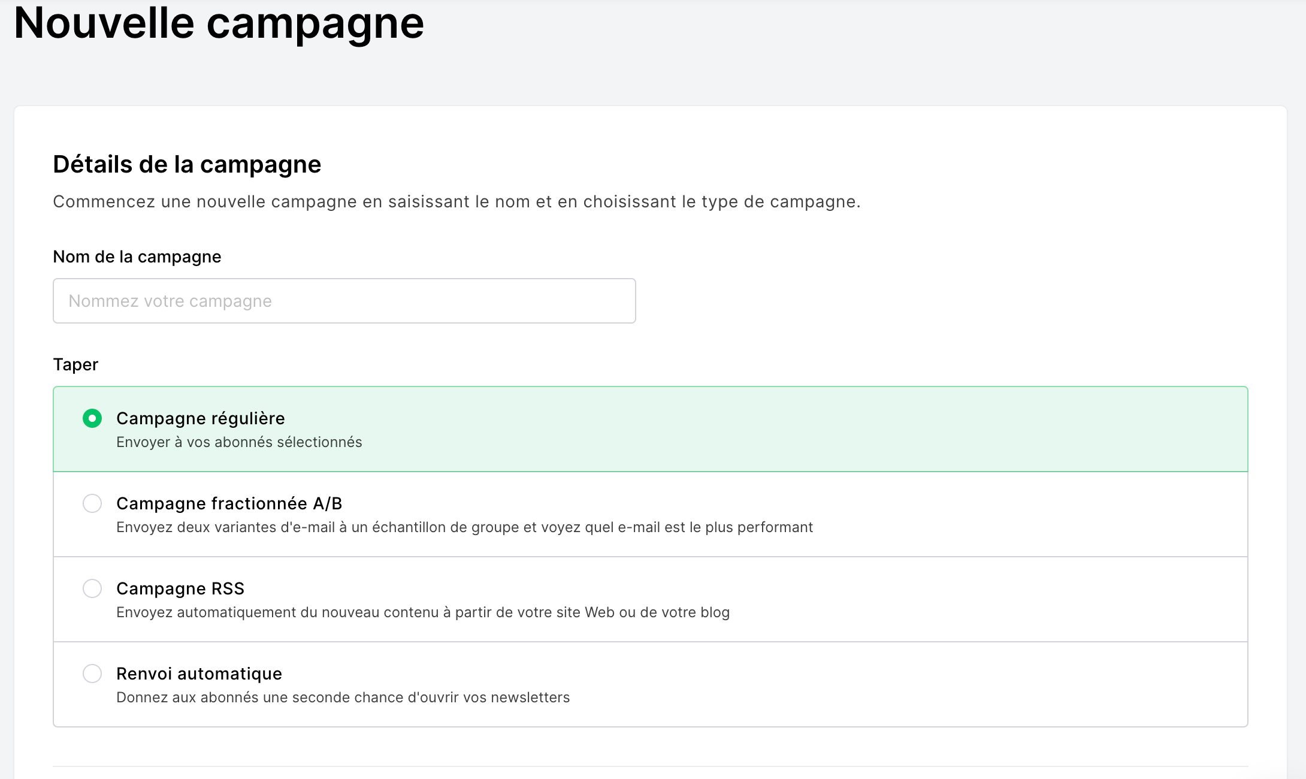Select the Campagne fractionnée A/B radio button

pyautogui.click(x=92, y=504)
